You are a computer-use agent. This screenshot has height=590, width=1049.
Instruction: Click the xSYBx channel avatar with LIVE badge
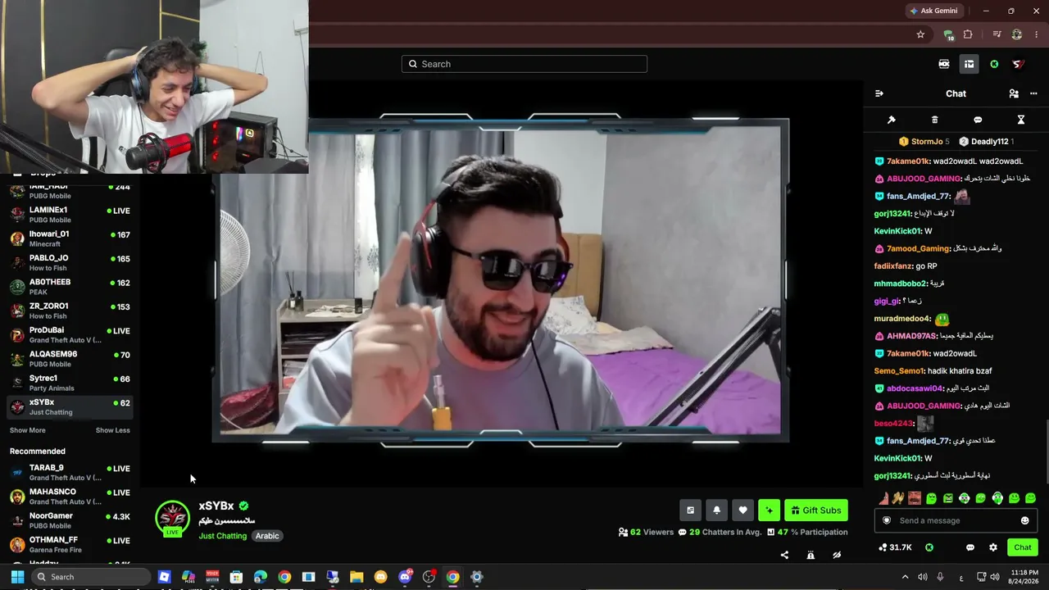click(x=172, y=518)
